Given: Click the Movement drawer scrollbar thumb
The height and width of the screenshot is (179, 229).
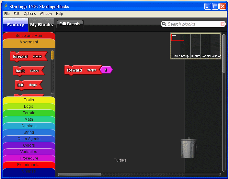Looking at the screenshot, I should pos(52,55).
